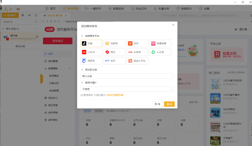
Task: Reload the embedded browser page
Action: [59, 21]
